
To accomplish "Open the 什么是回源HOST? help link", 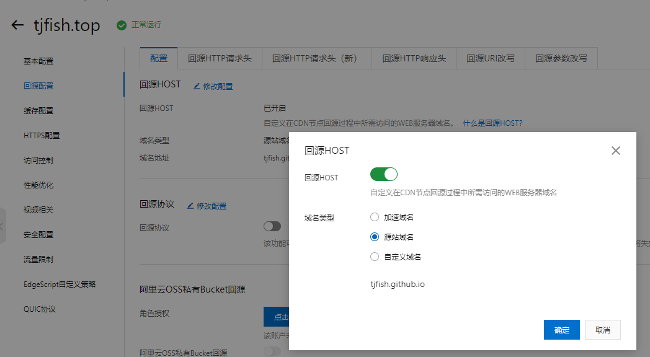I will pyautogui.click(x=492, y=123).
